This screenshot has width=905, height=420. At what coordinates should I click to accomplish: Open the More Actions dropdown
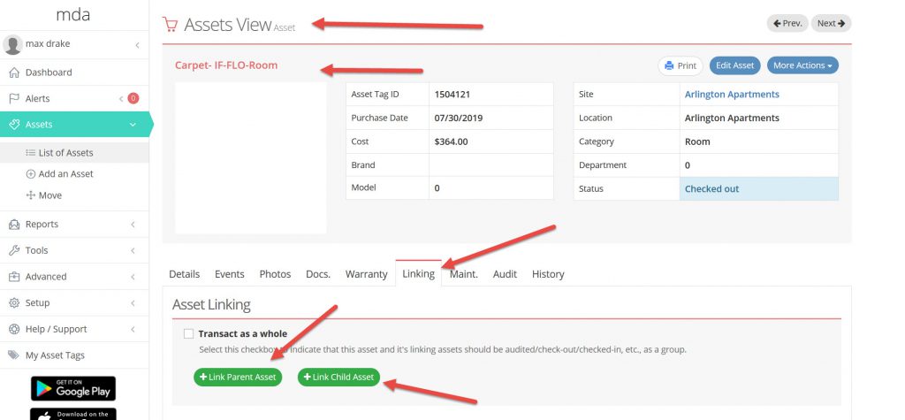(802, 65)
